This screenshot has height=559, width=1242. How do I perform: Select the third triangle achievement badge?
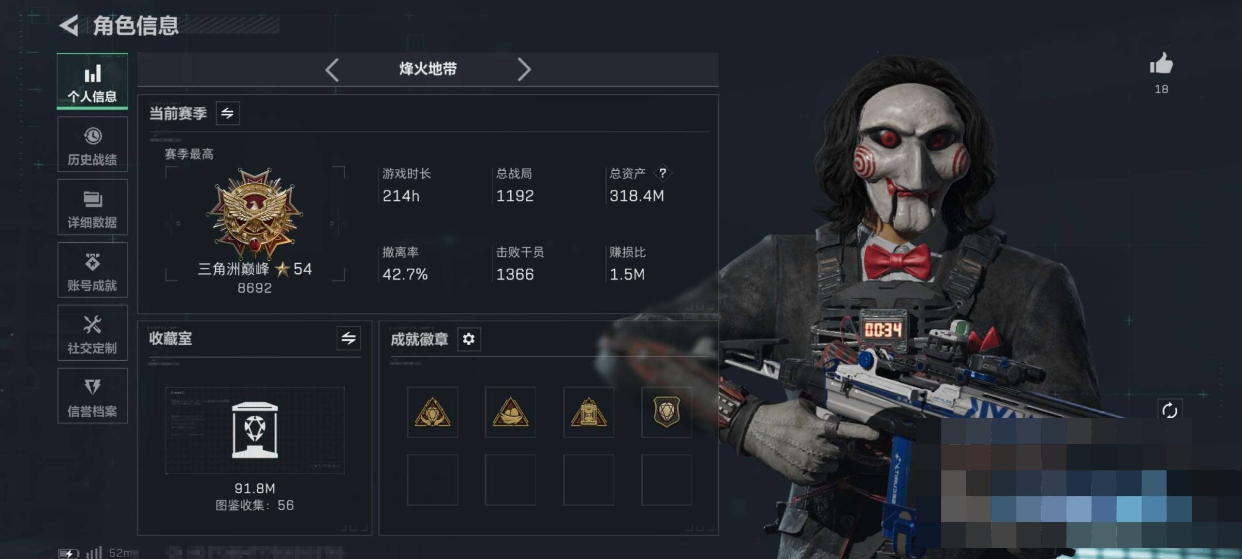pos(588,412)
